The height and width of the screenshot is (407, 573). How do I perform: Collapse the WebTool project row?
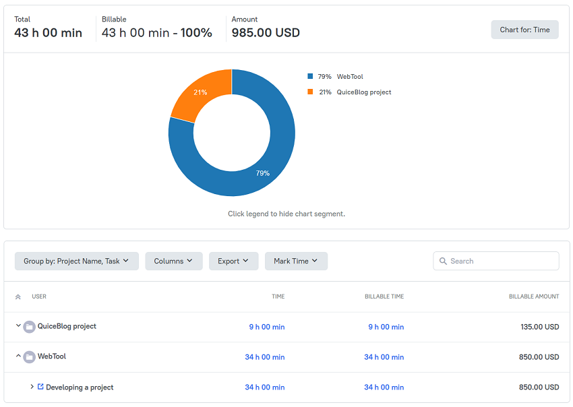(x=18, y=356)
